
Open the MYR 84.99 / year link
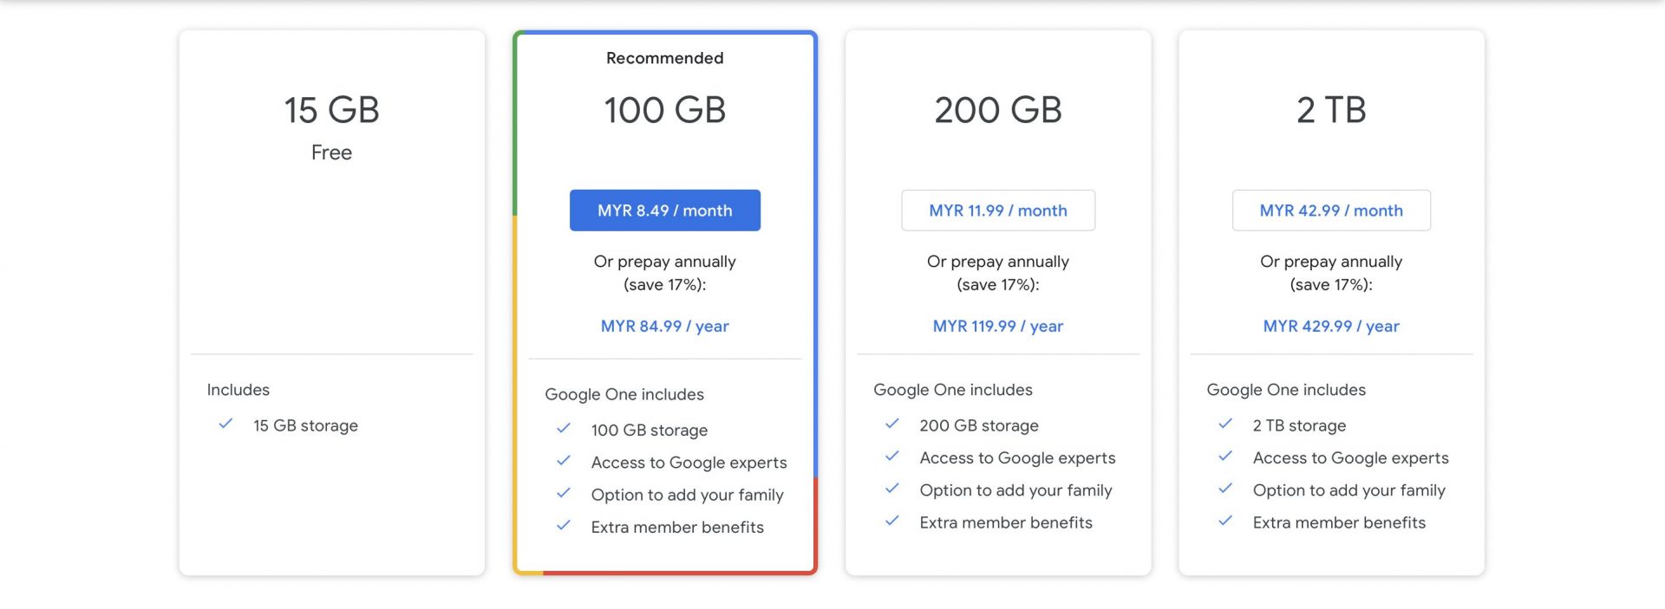664,327
